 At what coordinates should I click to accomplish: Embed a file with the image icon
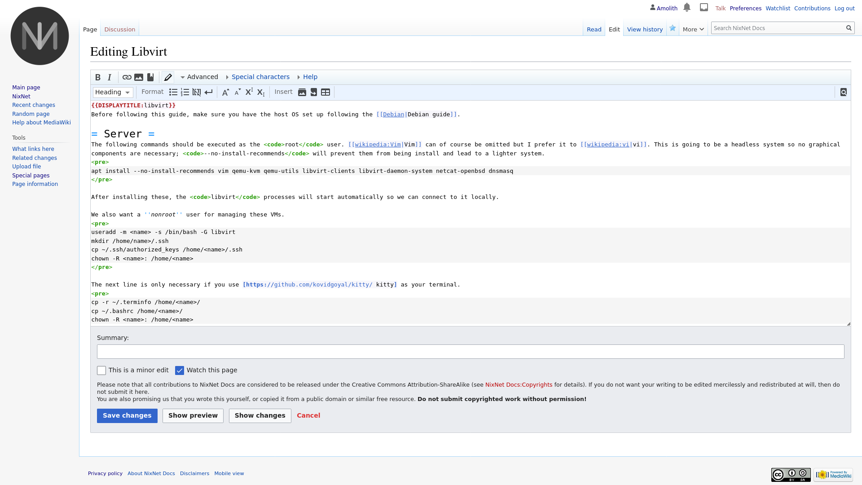[139, 77]
